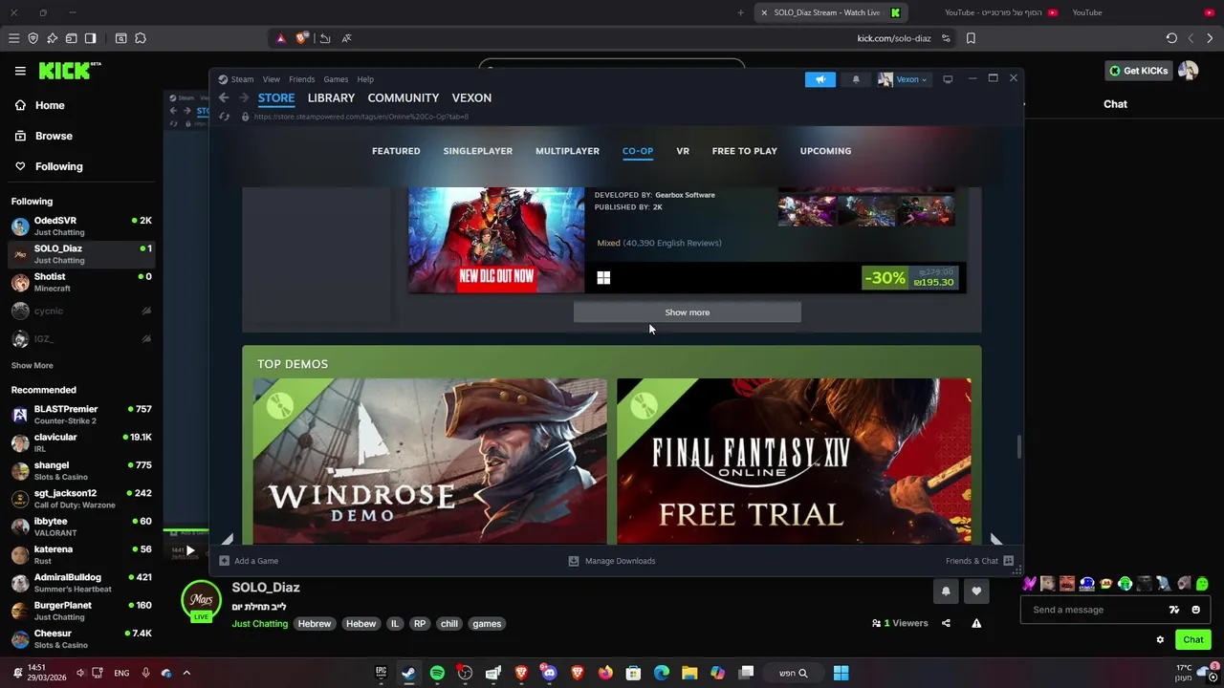This screenshot has width=1224, height=688.
Task: Toggle microphone in system tray
Action: [145, 673]
